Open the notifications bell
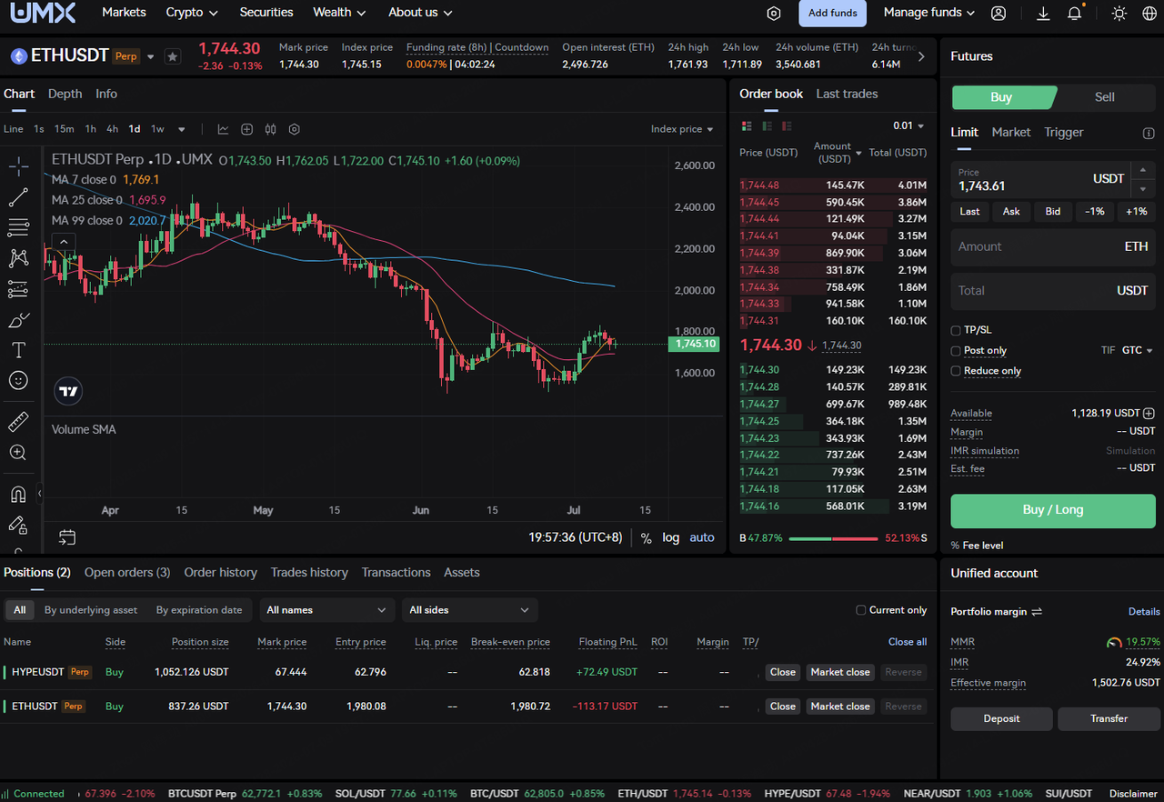 [x=1075, y=14]
